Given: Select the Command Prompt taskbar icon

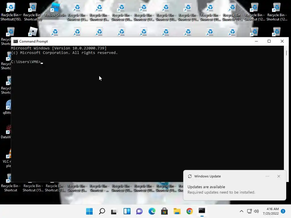Looking at the screenshot, I should pos(202,211).
